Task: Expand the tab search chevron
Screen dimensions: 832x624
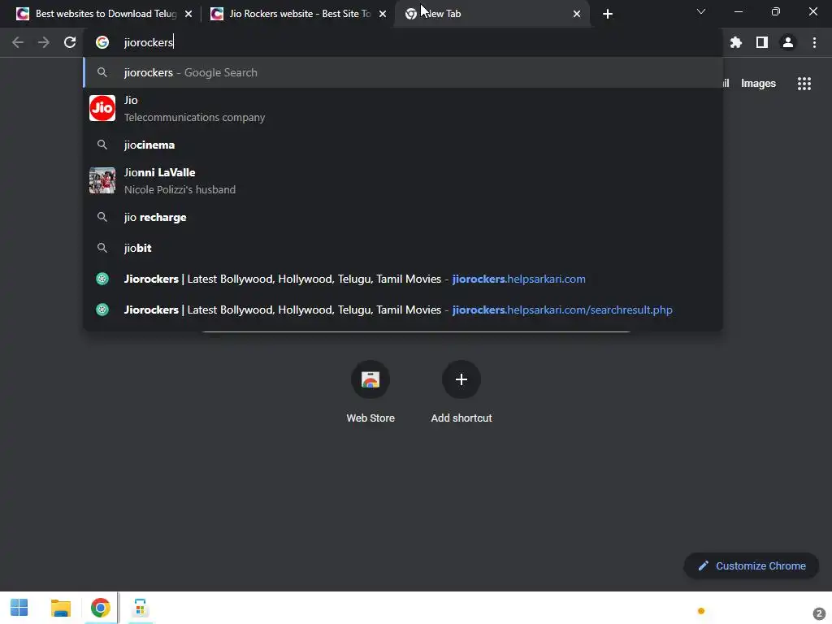Action: pyautogui.click(x=701, y=11)
